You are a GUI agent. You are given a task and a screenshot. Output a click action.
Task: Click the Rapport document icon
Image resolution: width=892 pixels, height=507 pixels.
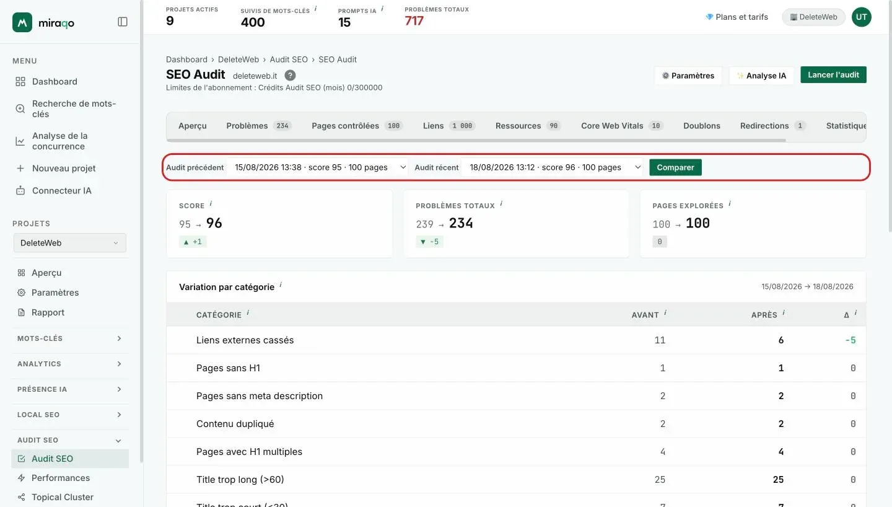(22, 312)
